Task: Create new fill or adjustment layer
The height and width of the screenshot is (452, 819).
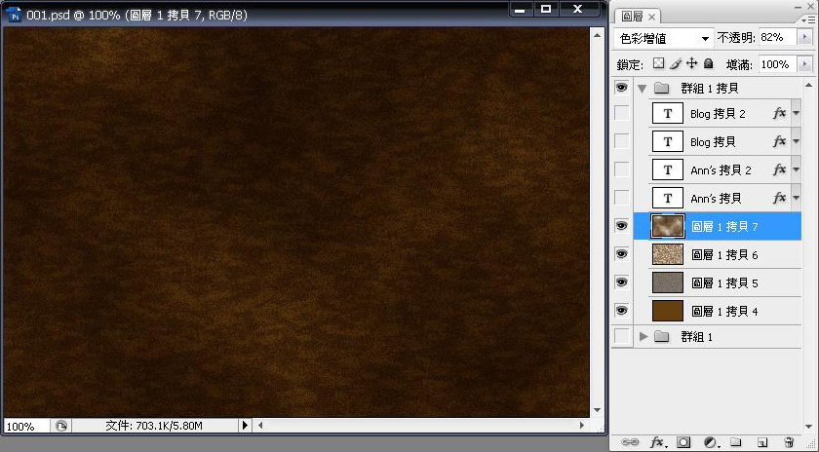Action: tap(710, 442)
